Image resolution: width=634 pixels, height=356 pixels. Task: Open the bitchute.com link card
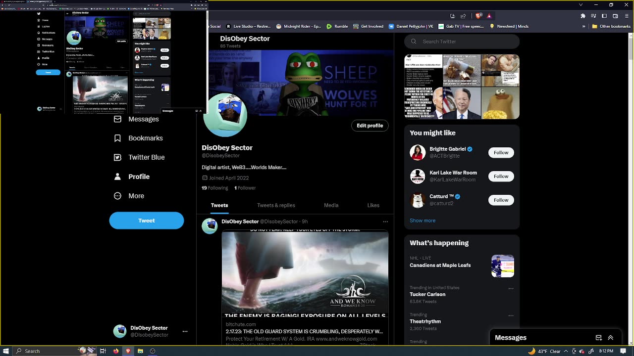click(305, 331)
